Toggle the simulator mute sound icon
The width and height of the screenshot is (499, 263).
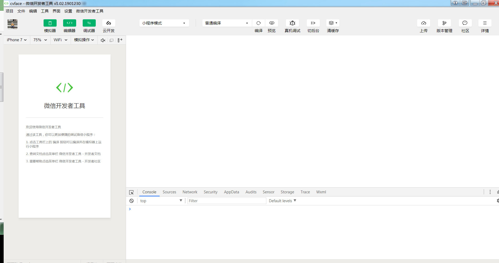click(x=103, y=40)
